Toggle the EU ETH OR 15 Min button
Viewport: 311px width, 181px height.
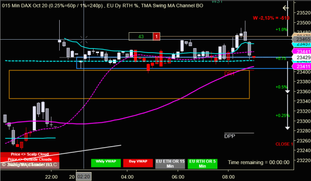170,164
